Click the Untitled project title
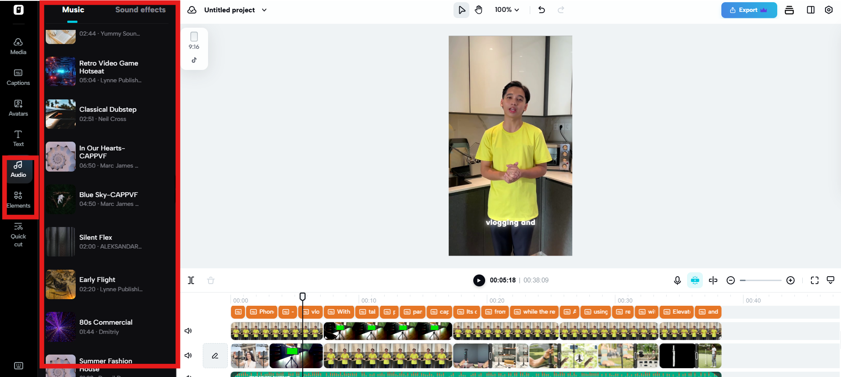 [230, 10]
